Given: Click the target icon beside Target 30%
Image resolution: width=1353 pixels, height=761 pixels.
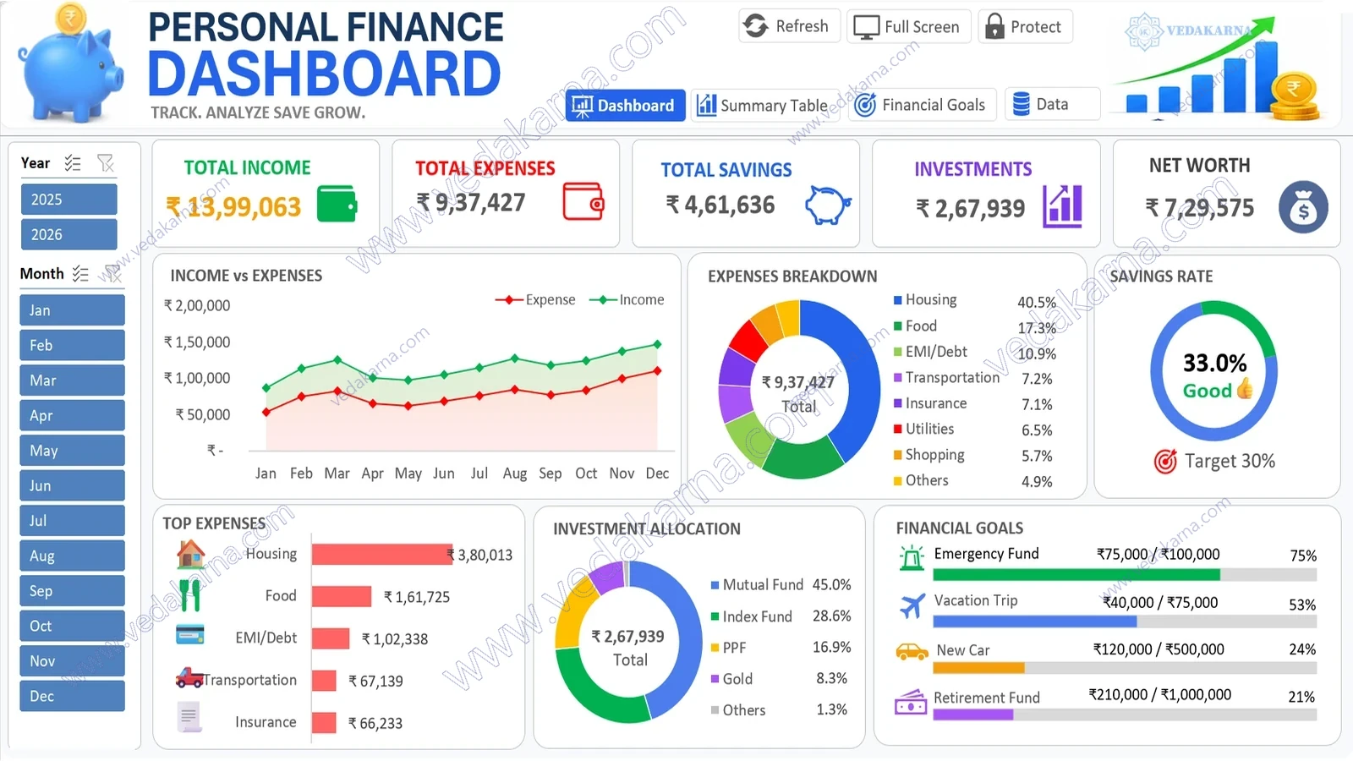Looking at the screenshot, I should point(1165,462).
